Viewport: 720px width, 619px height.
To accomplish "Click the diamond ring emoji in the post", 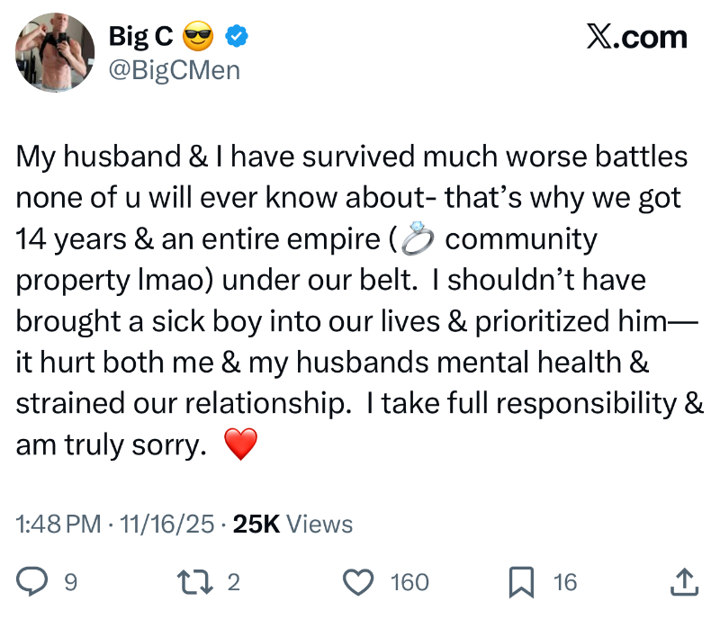I will click(416, 240).
